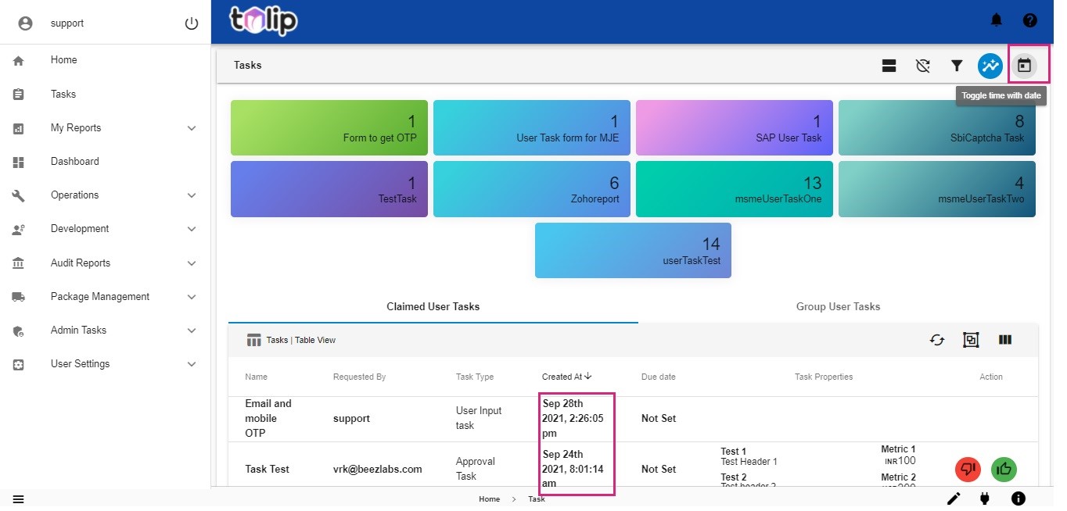The height and width of the screenshot is (511, 1067).
Task: Sort by Created At descending arrow
Action: coord(588,377)
